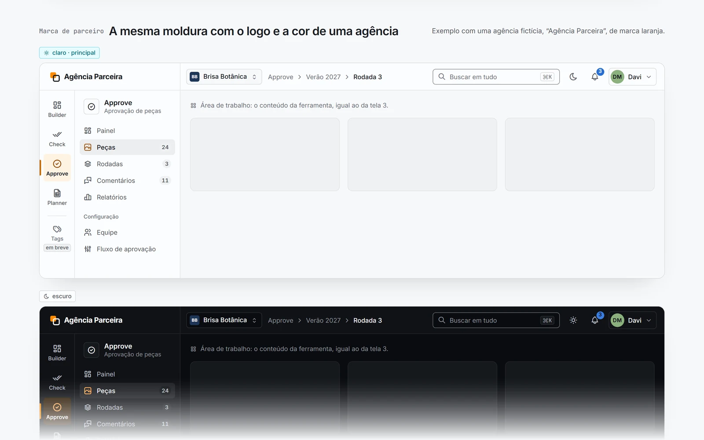
Task: Click the grid icon before 'Área de trabalho', light frame
Action: click(x=193, y=106)
